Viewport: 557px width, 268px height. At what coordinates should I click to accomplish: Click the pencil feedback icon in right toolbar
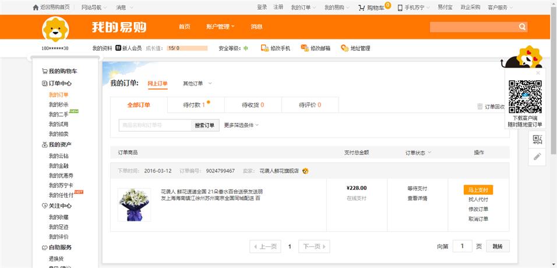[537, 156]
